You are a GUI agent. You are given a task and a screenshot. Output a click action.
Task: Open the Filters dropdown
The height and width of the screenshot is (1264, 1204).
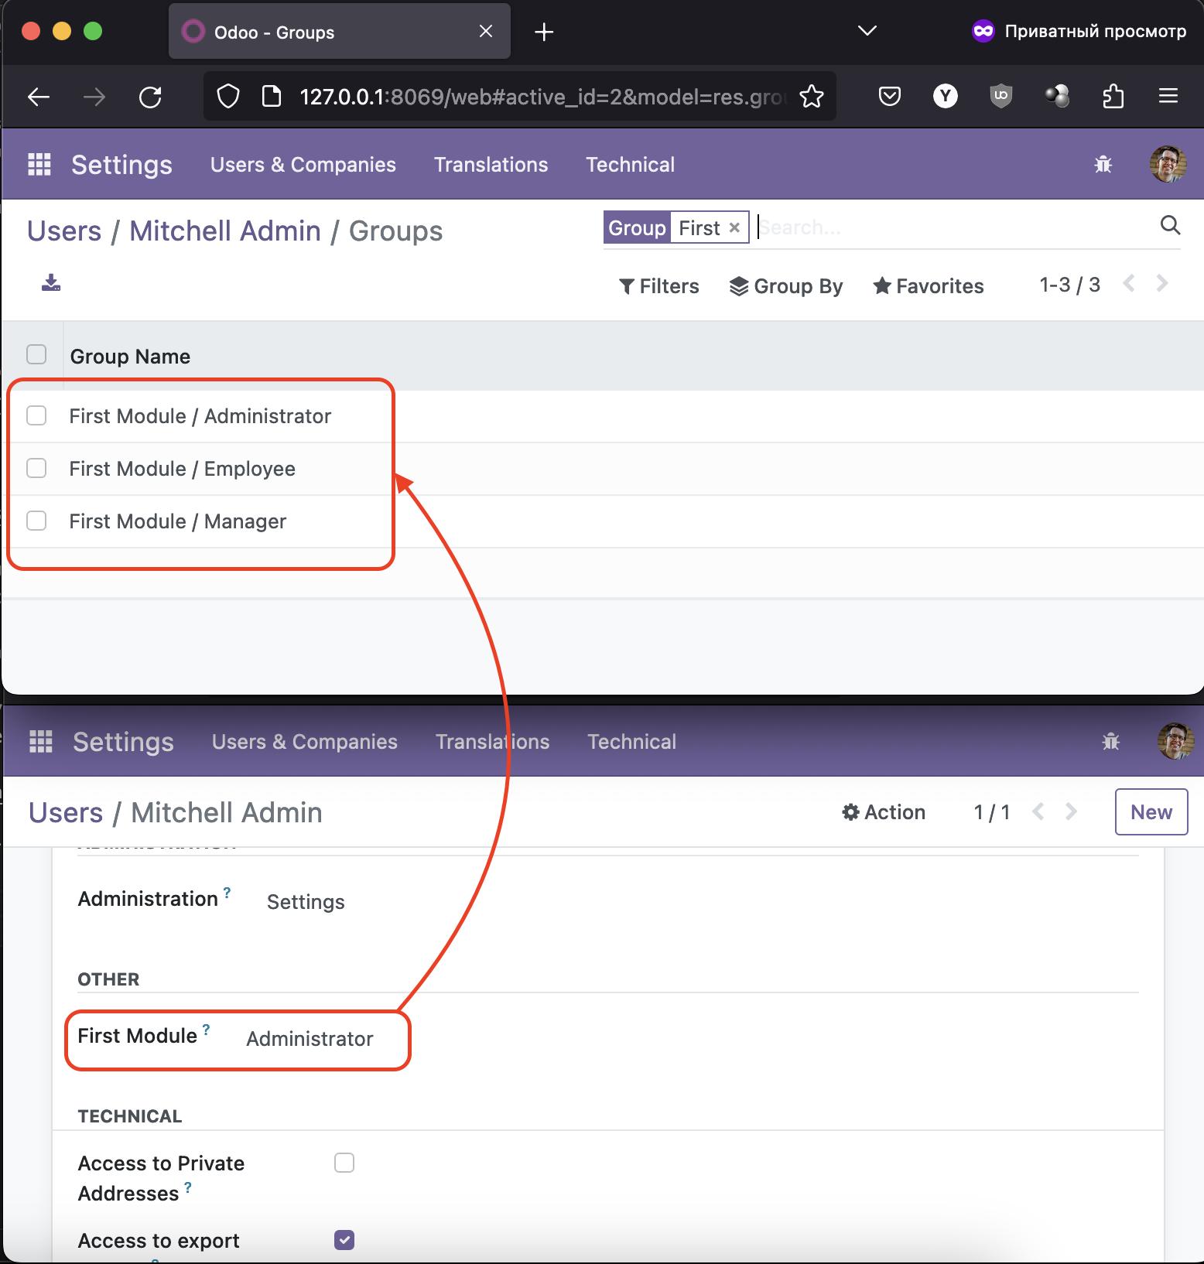tap(659, 286)
